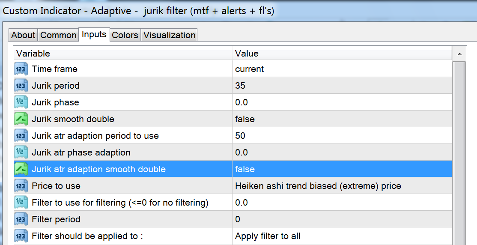The image size is (477, 245).
Task: Switch to the Colors tab
Action: coord(125,35)
